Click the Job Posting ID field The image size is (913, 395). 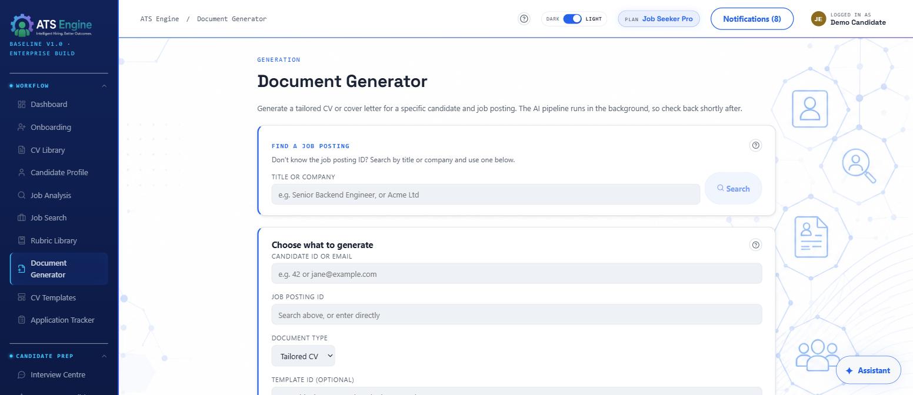click(x=517, y=314)
